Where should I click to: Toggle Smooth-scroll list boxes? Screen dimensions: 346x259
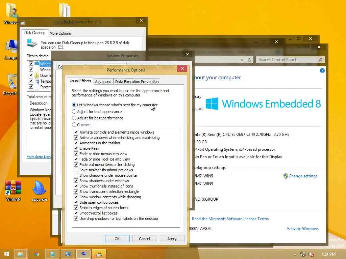(x=76, y=213)
